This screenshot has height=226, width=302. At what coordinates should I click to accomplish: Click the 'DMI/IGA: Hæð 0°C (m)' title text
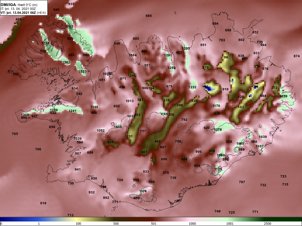click(x=19, y=5)
